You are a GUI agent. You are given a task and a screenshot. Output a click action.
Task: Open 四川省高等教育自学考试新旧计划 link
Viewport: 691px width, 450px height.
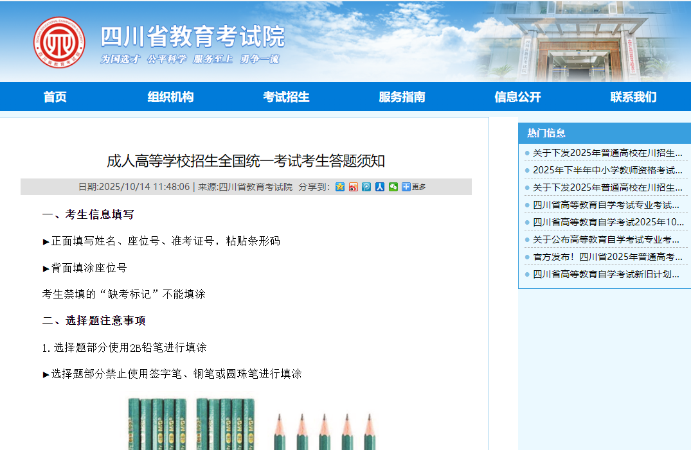pyautogui.click(x=606, y=274)
